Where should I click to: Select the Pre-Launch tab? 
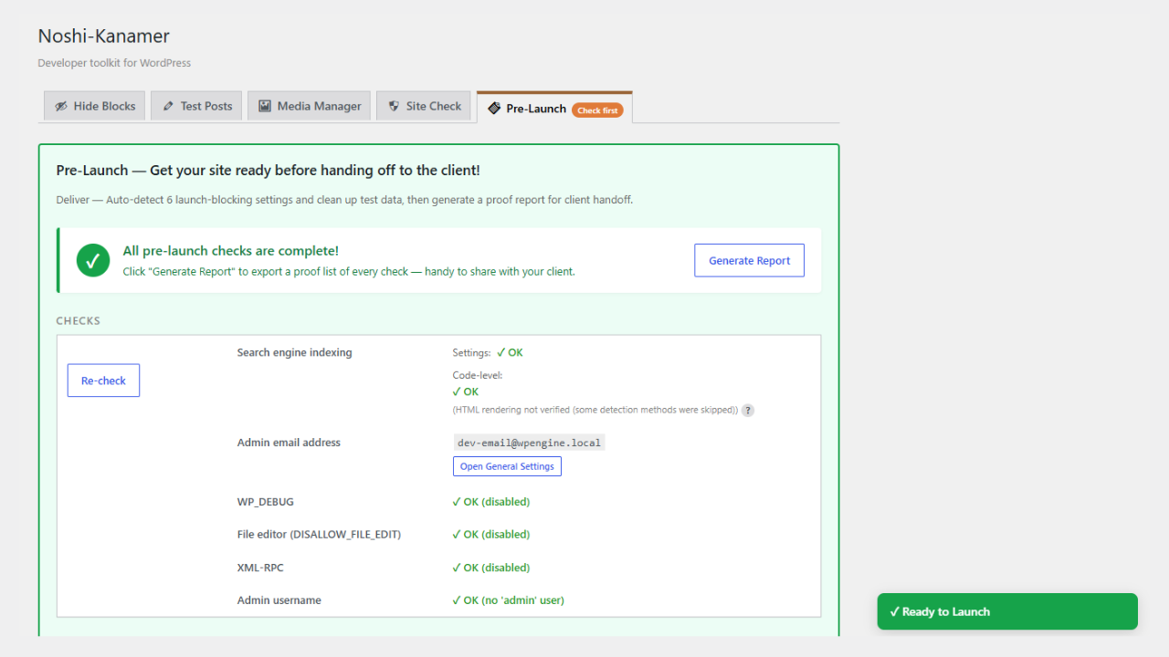tap(554, 108)
